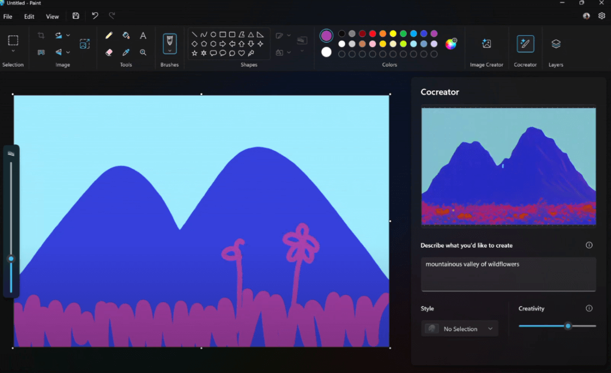The image size is (611, 373).
Task: Select the Pencil tool
Action: (109, 36)
